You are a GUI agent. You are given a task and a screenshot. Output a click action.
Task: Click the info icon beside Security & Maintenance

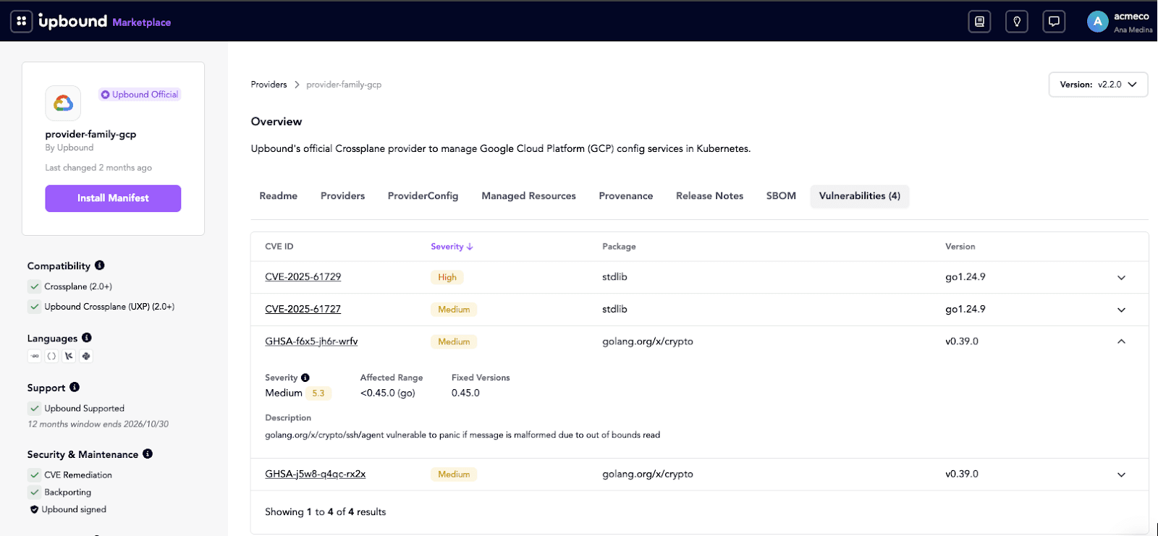(148, 454)
